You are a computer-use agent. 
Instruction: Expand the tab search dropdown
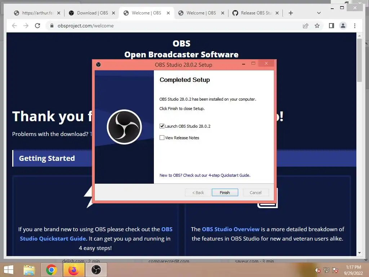coord(319,13)
